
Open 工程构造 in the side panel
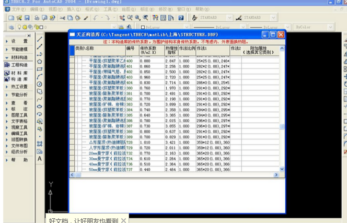(x=17, y=65)
